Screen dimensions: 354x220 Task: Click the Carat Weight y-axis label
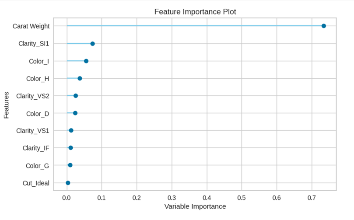click(x=31, y=26)
